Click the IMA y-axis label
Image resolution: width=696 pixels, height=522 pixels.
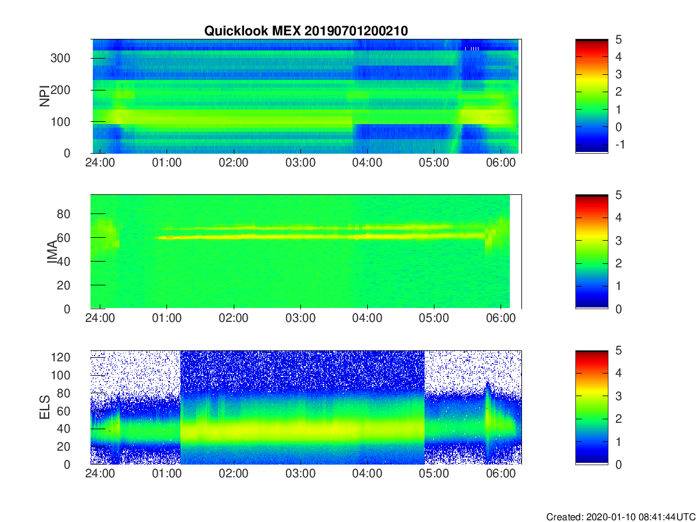53,252
